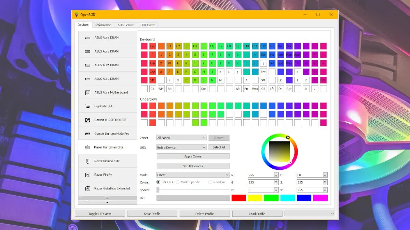The width and height of the screenshot is (410, 230).
Task: Pick the green preset color swatch
Action: click(271, 198)
